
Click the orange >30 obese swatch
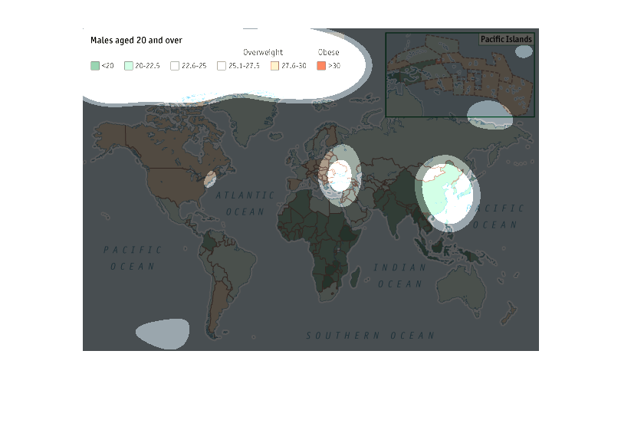point(321,66)
